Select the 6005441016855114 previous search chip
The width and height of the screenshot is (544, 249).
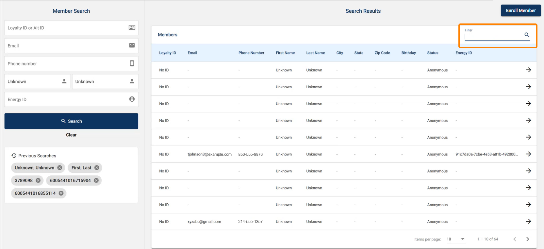point(35,193)
